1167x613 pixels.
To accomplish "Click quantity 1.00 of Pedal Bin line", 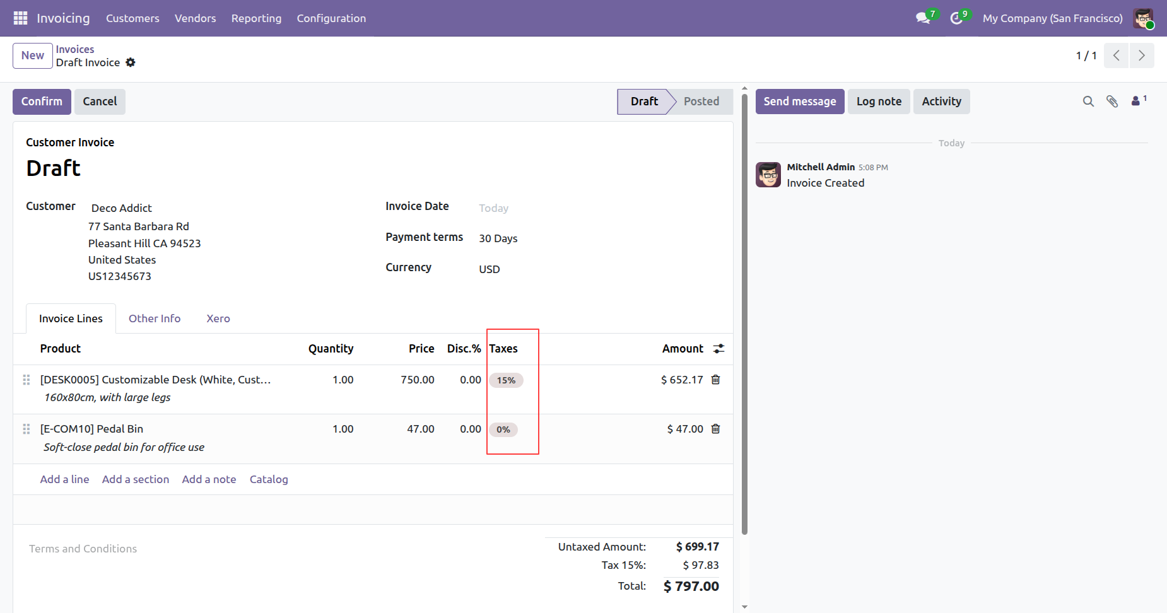I will [343, 429].
